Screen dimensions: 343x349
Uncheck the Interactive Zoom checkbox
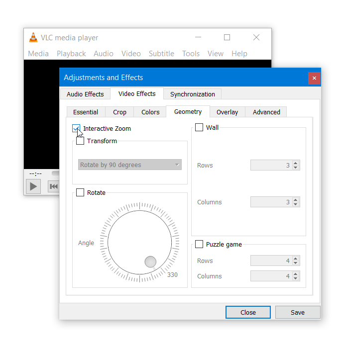coord(76,128)
